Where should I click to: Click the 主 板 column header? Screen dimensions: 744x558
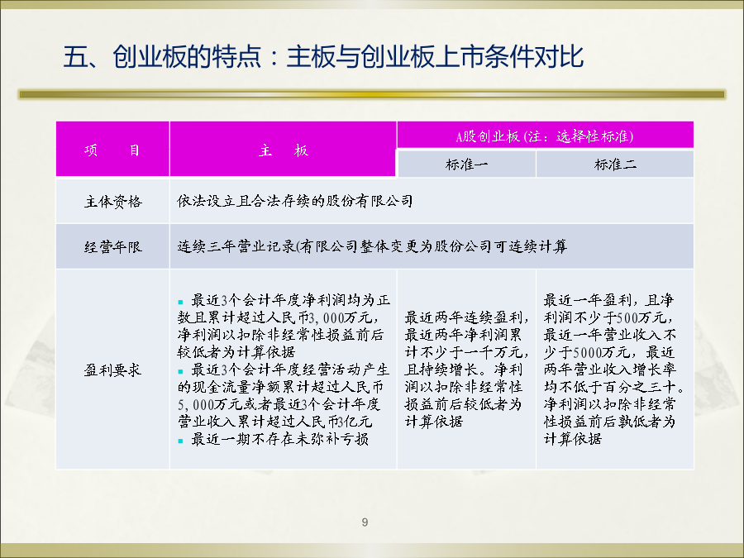284,150
